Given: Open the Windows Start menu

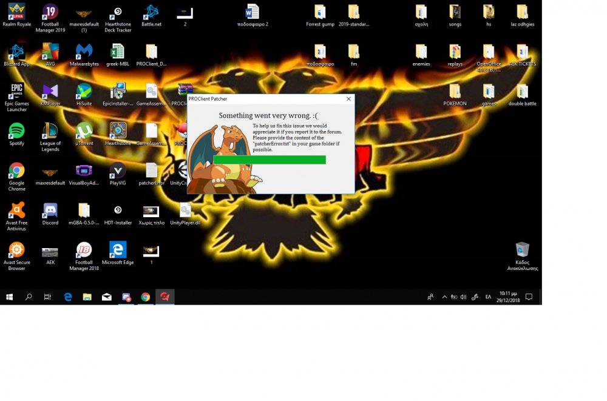Looking at the screenshot, I should (9, 297).
